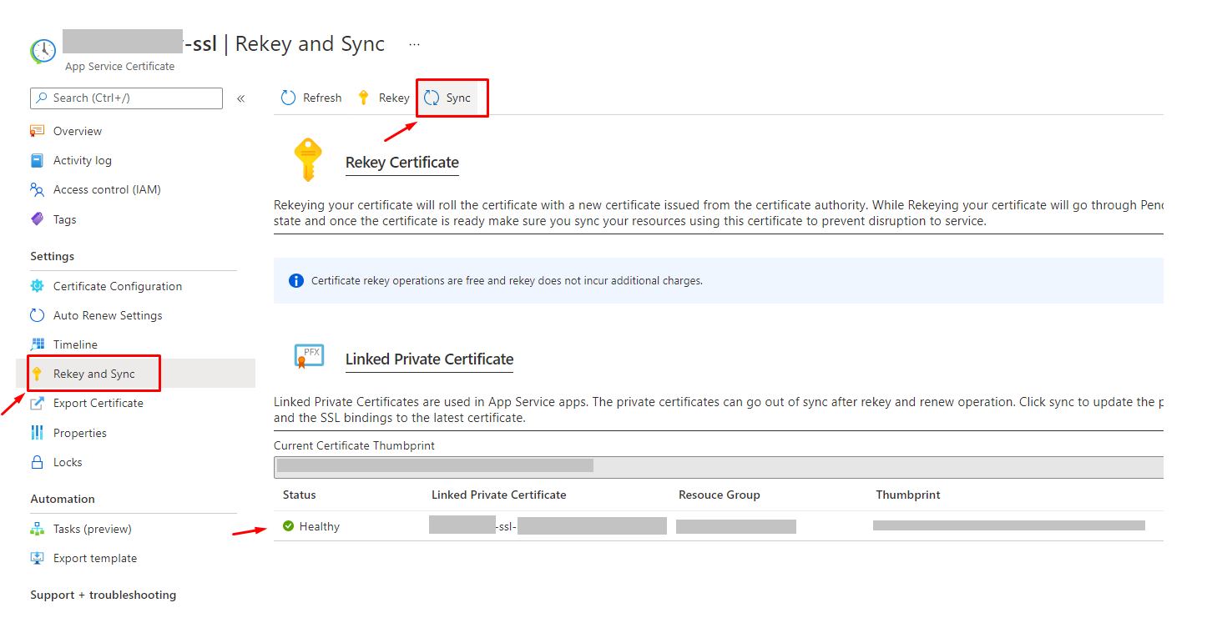Select the yellow Rekey key icon
This screenshot has height=623, width=1217.
click(x=362, y=97)
